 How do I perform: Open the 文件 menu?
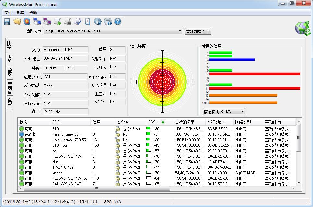[x=8, y=13]
